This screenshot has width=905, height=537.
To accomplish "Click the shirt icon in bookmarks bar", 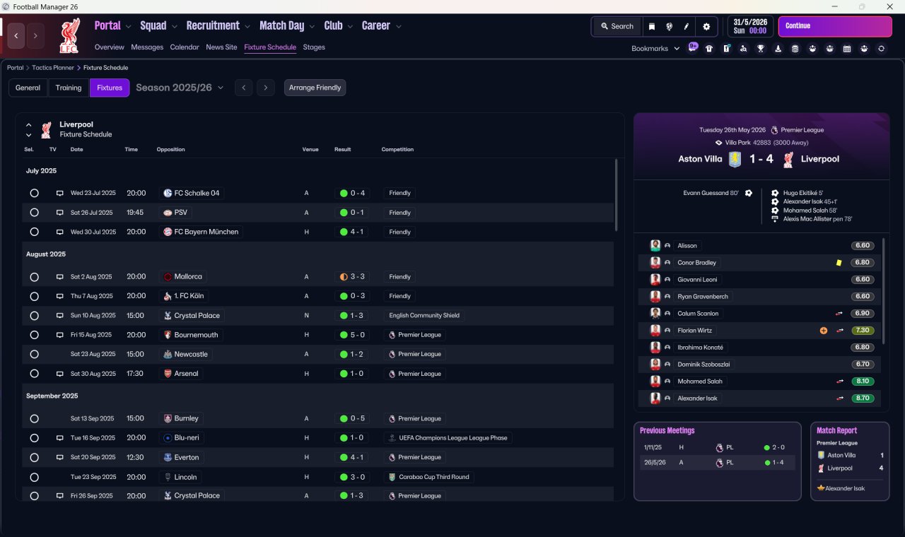I will (x=709, y=49).
